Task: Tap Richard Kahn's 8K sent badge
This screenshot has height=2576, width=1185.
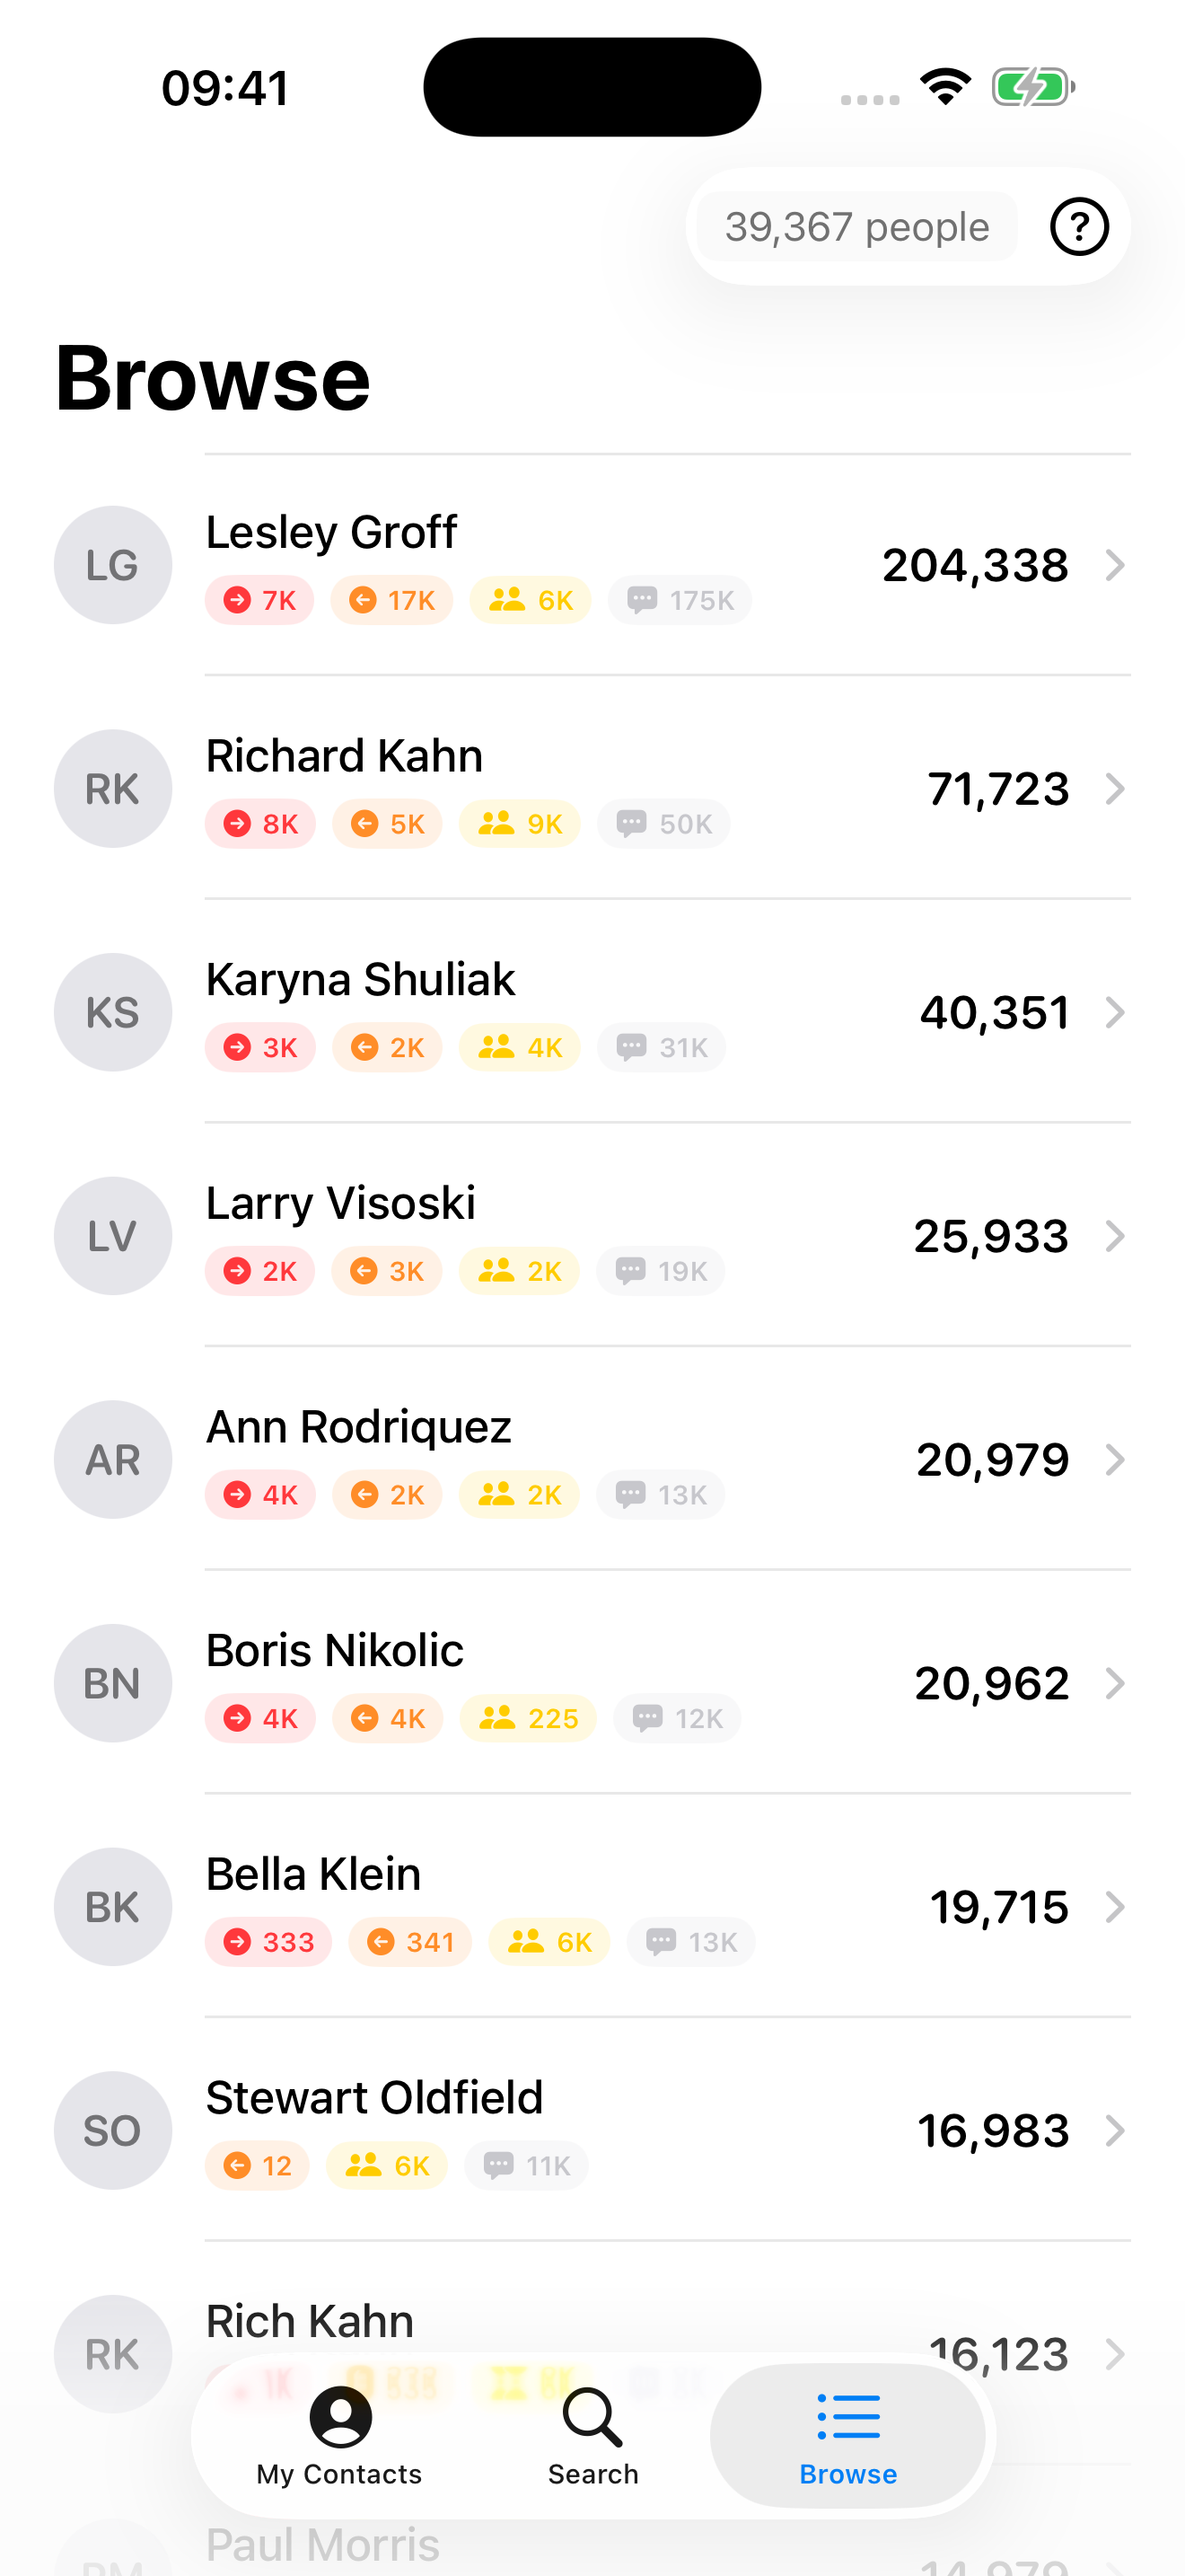Action: click(260, 824)
